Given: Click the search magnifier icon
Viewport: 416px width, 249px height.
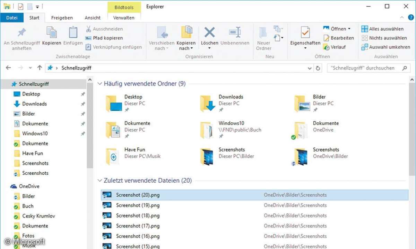Looking at the screenshot, I should point(405,68).
